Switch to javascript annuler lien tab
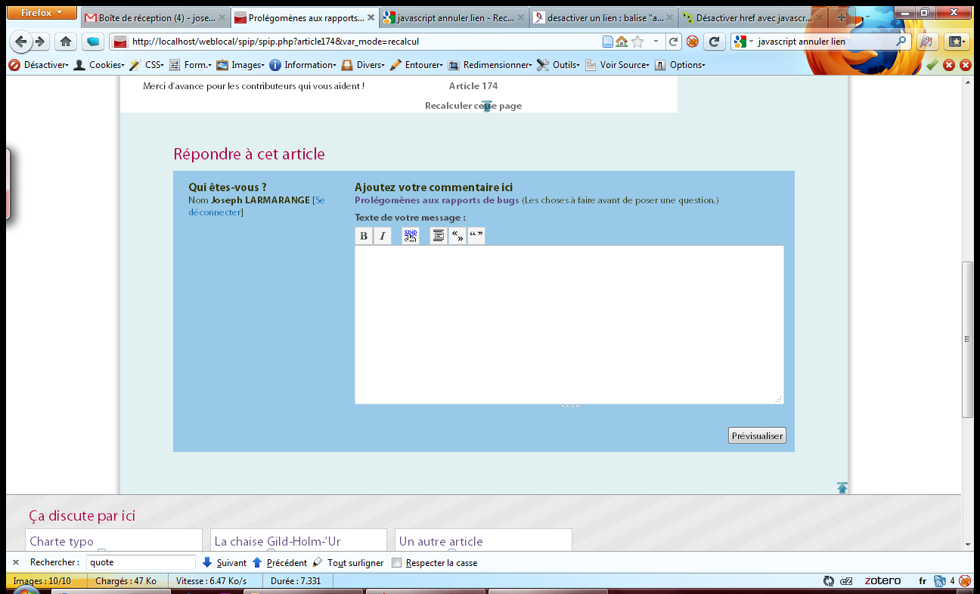Screen dimensions: 980x594 453,17
